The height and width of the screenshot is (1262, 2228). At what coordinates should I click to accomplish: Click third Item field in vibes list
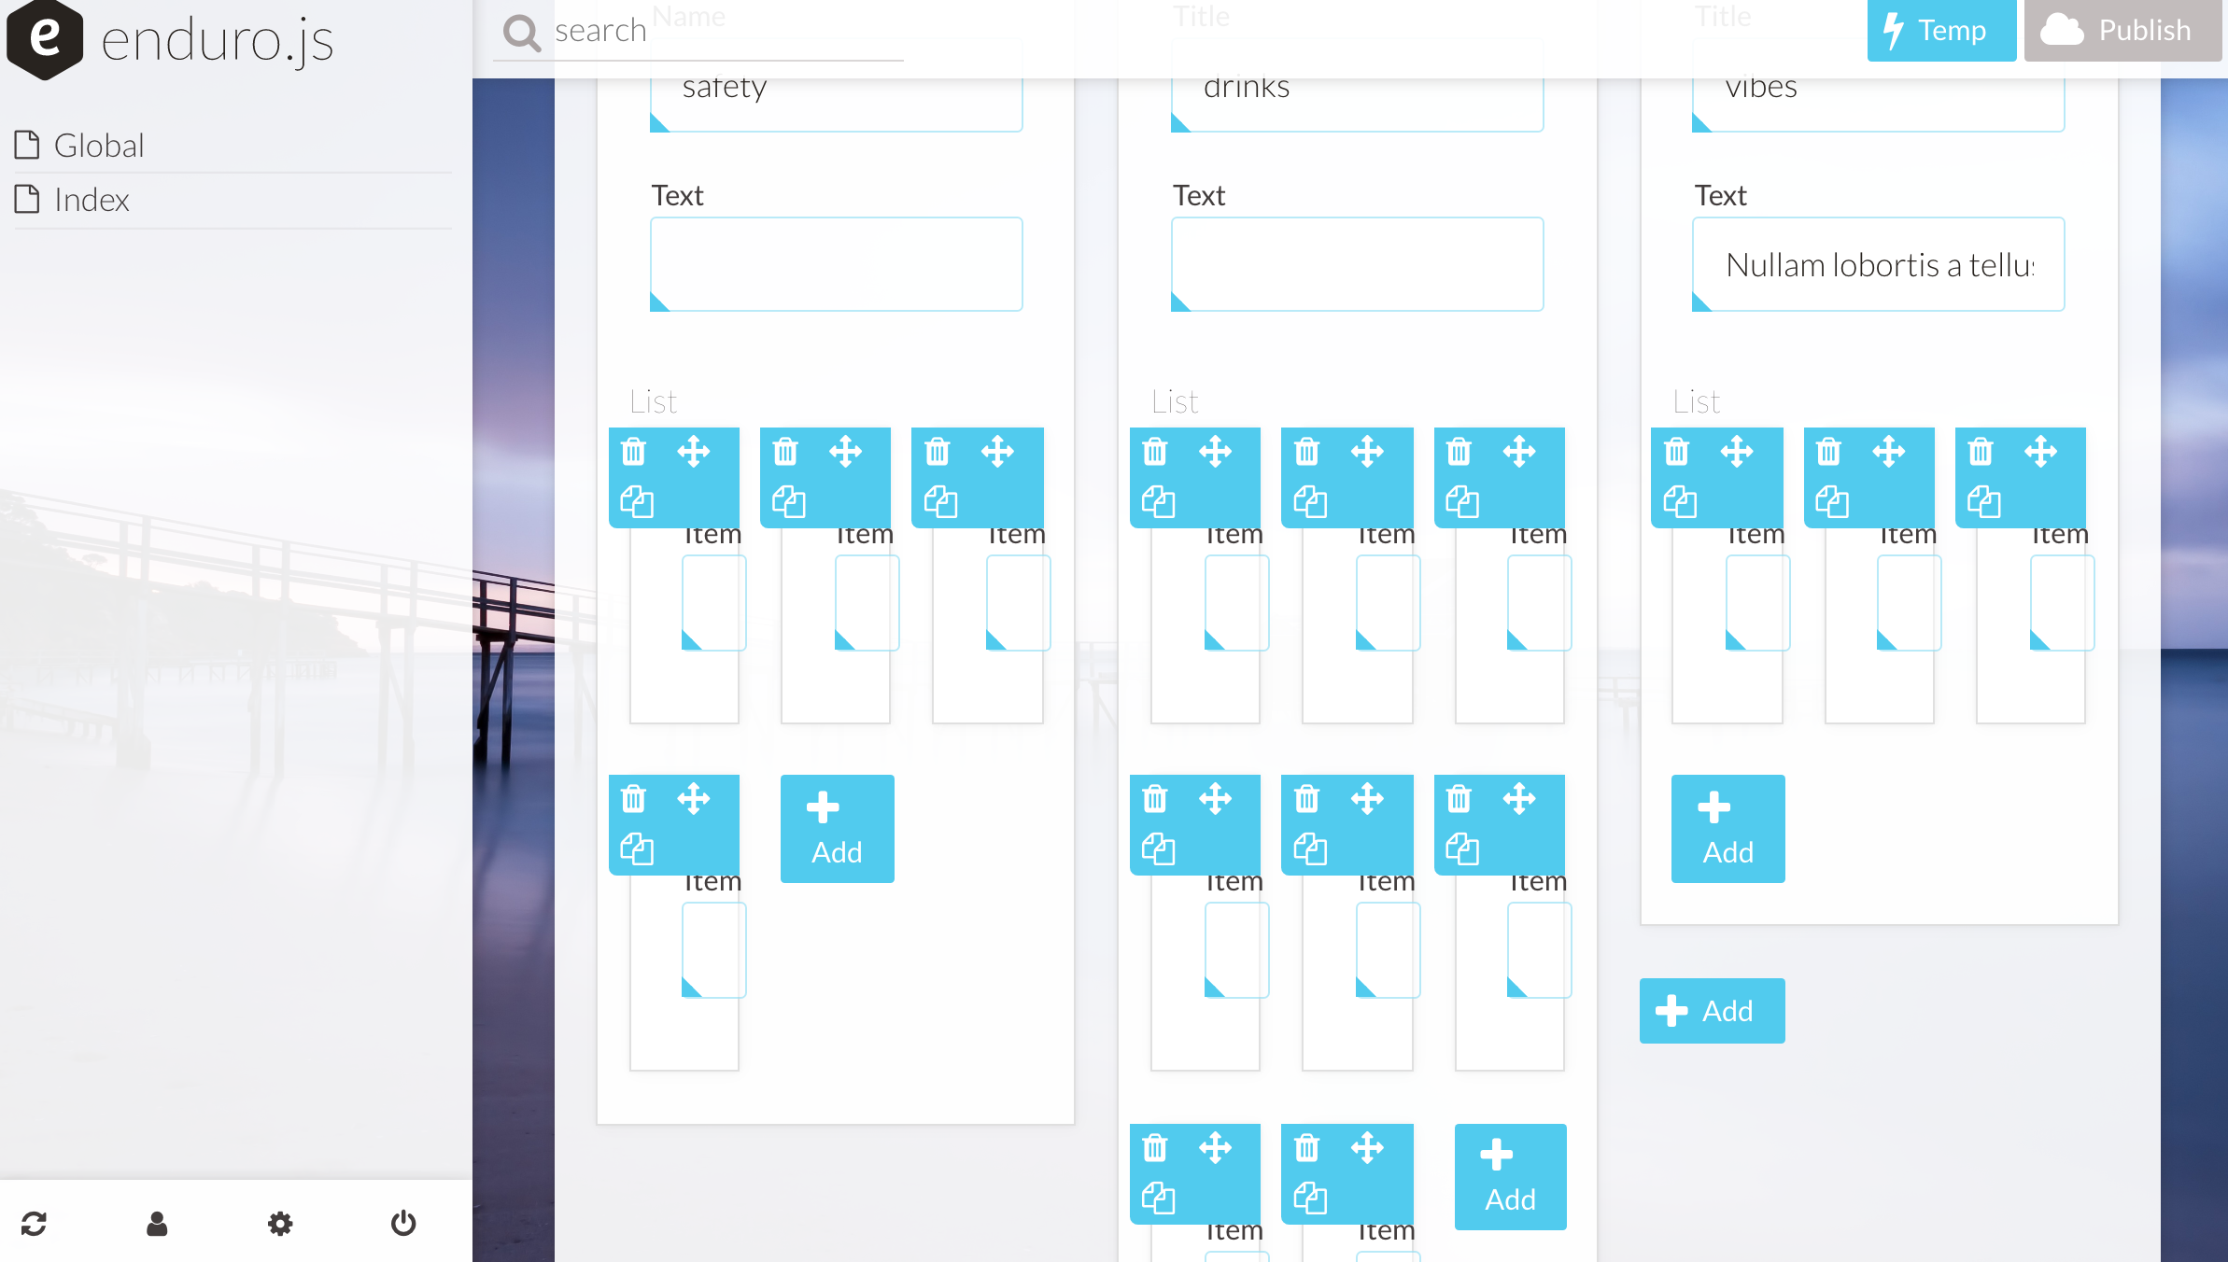tap(2063, 603)
